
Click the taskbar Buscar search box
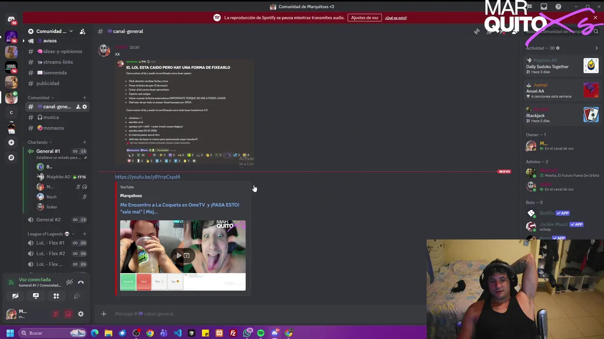53,333
